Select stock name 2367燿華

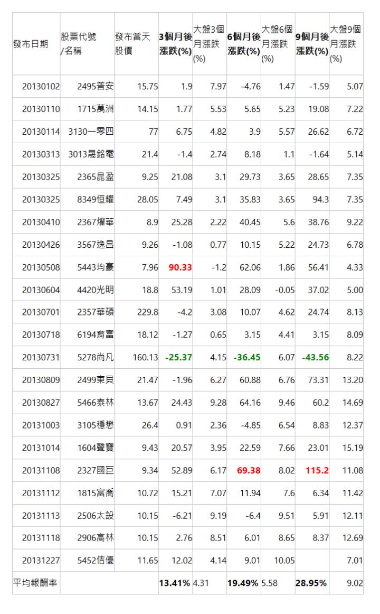pos(96,222)
